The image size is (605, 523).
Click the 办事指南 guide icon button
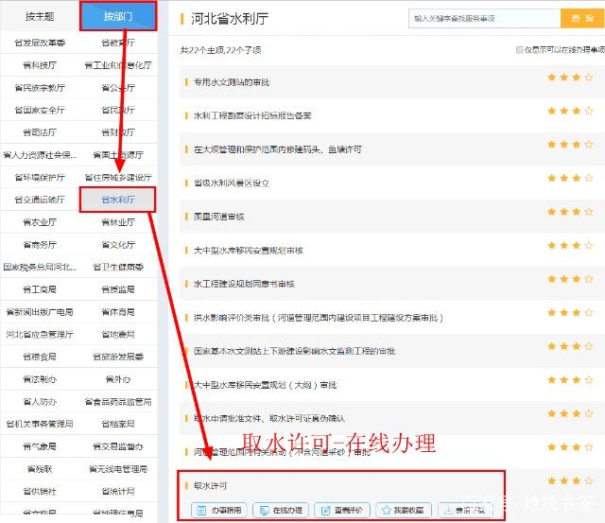tap(219, 510)
